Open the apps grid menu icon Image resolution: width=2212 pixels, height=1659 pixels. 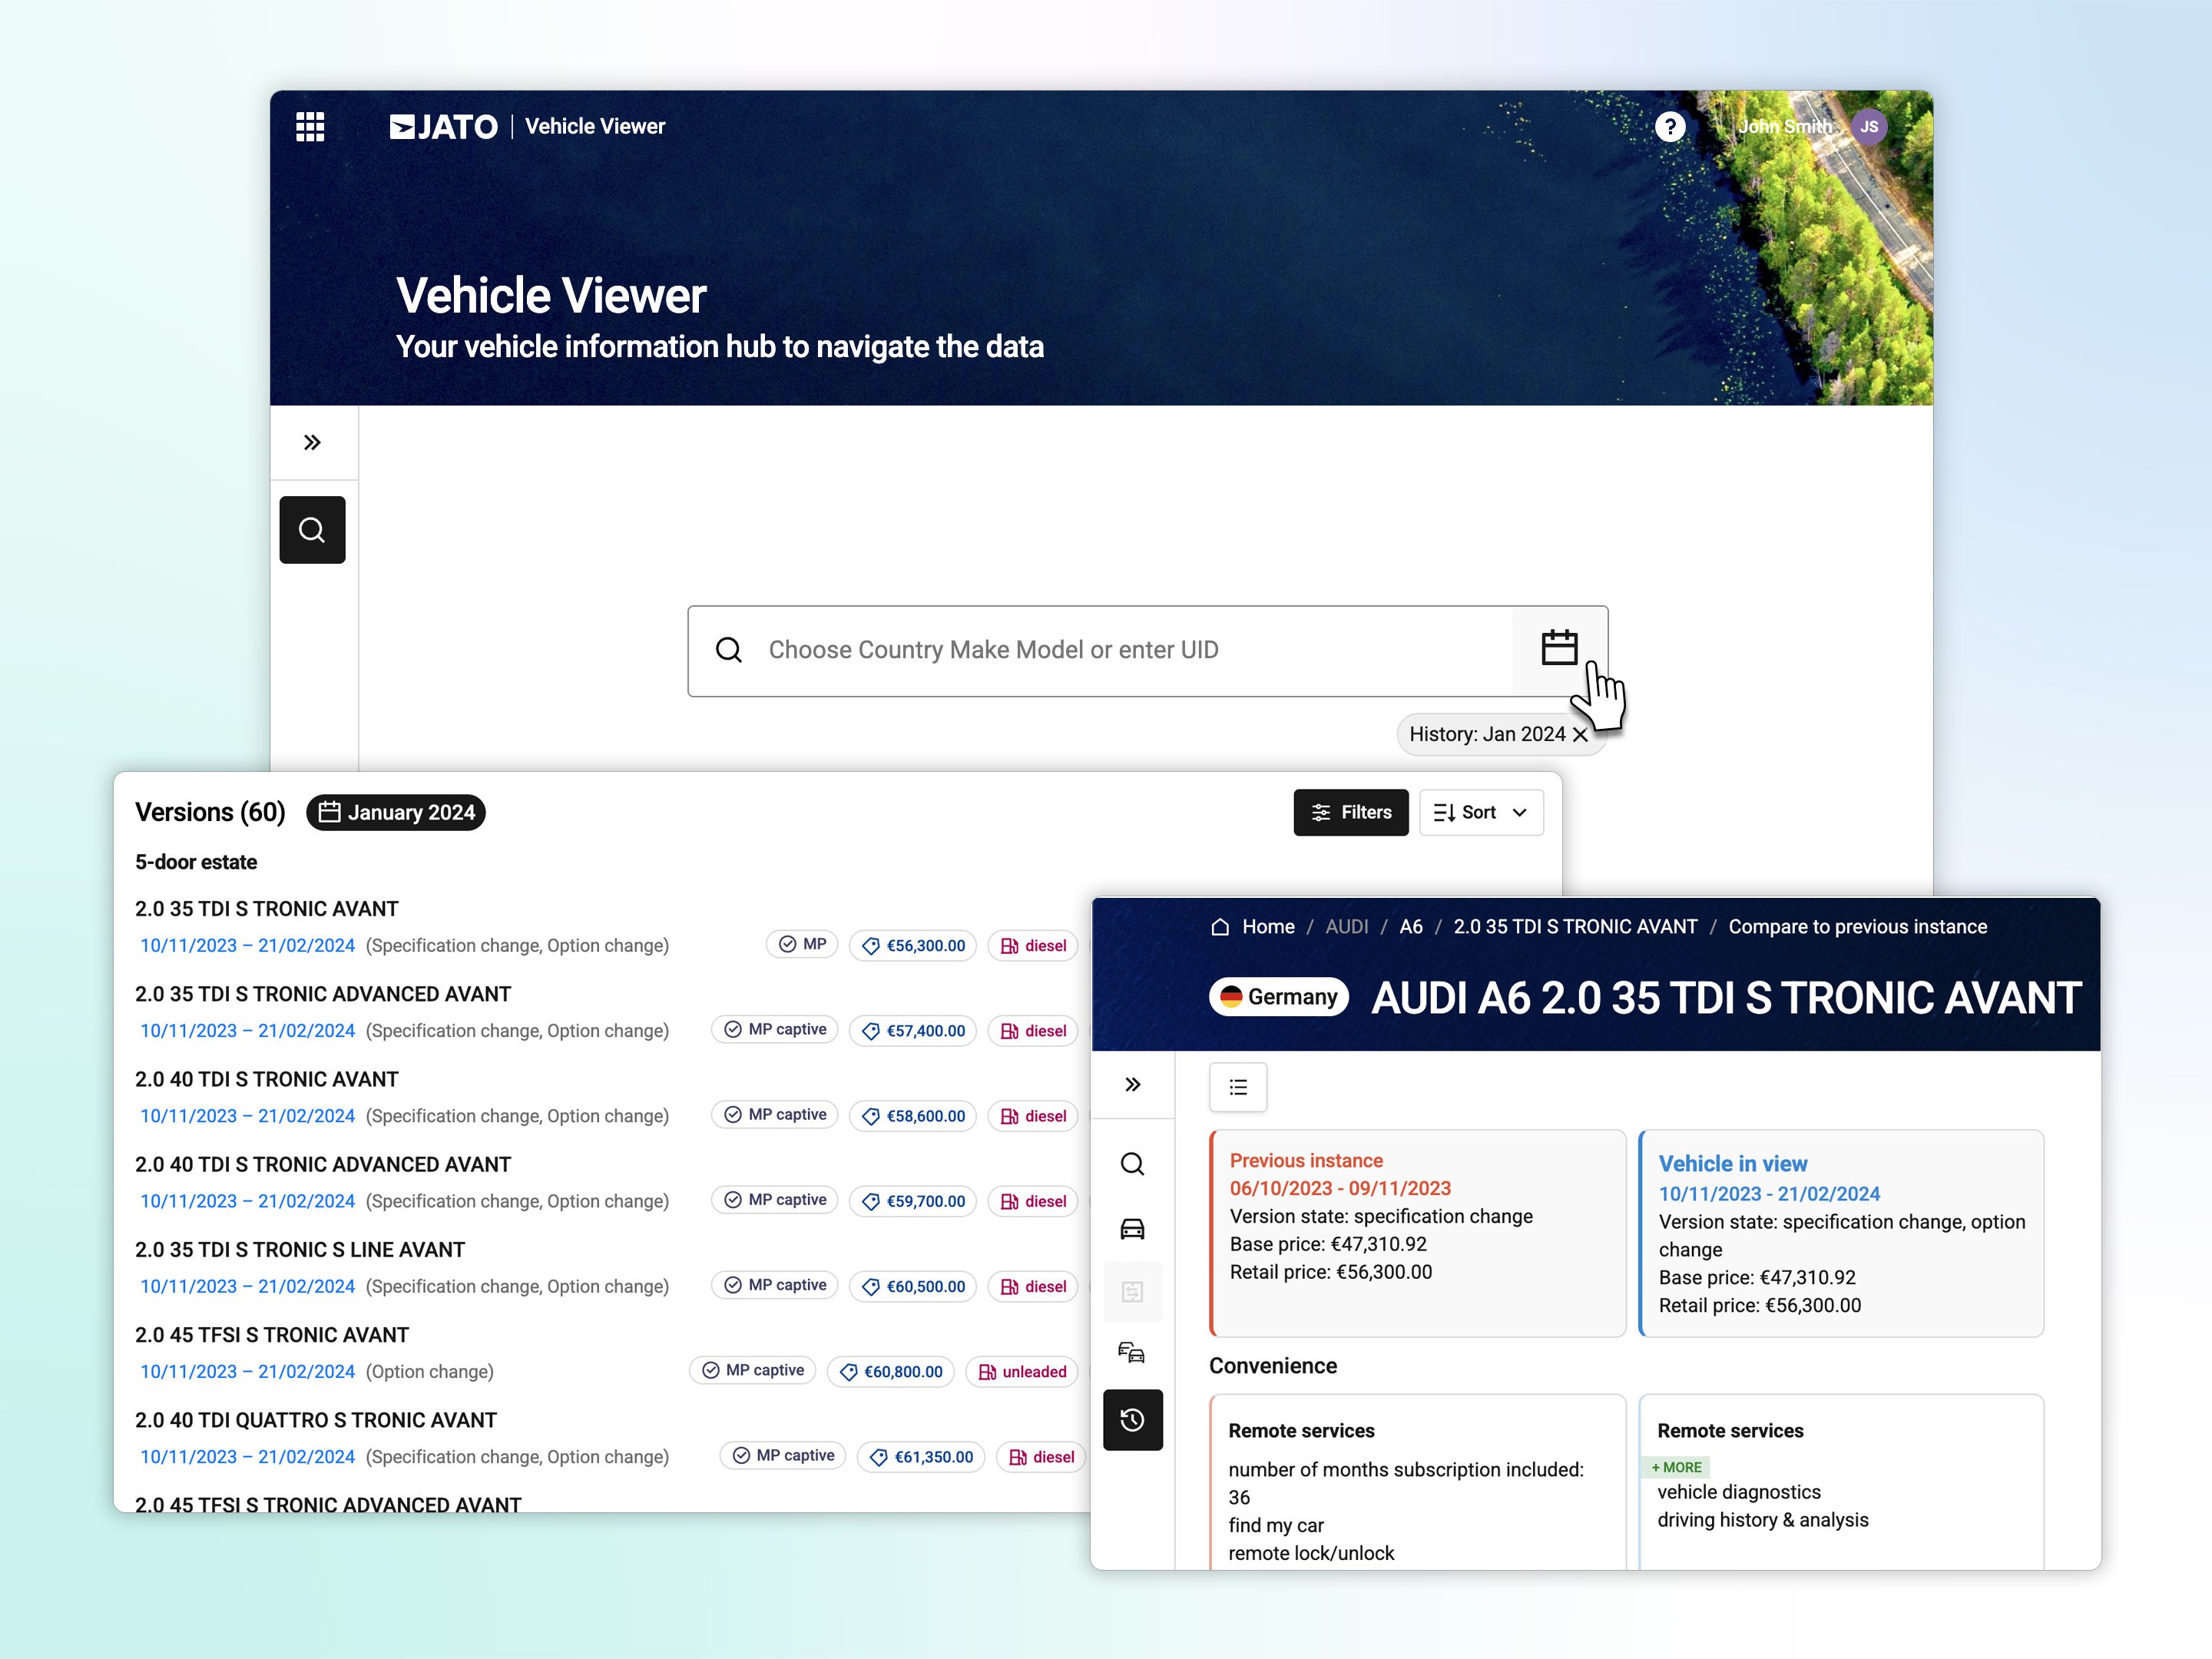(x=310, y=127)
